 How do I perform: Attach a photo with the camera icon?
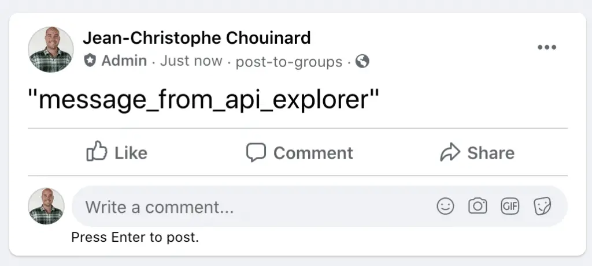(478, 206)
